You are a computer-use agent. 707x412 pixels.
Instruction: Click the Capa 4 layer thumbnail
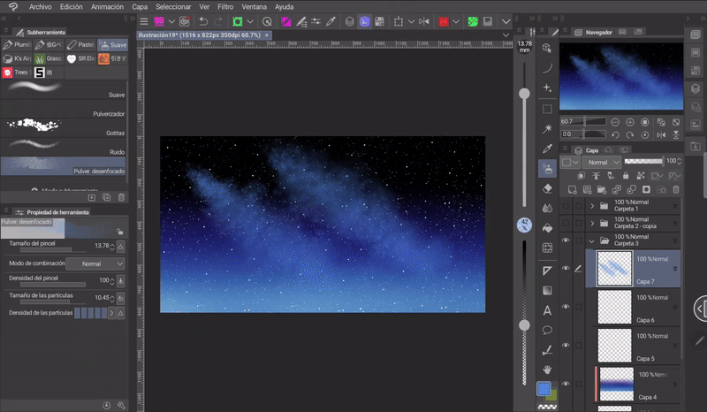pyautogui.click(x=615, y=384)
